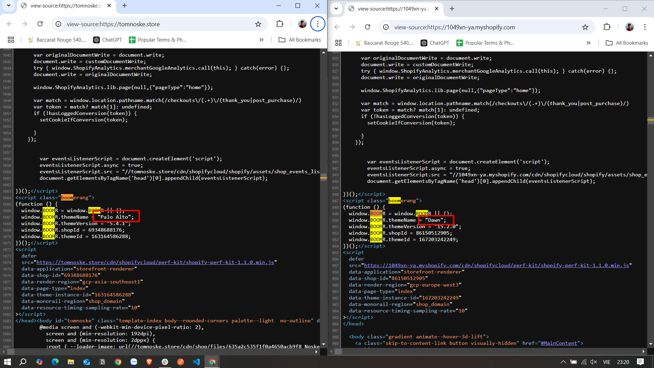Image resolution: width=654 pixels, height=368 pixels.
Task: Open the three-dot Chrome menu in the right window
Action: coord(645,27)
